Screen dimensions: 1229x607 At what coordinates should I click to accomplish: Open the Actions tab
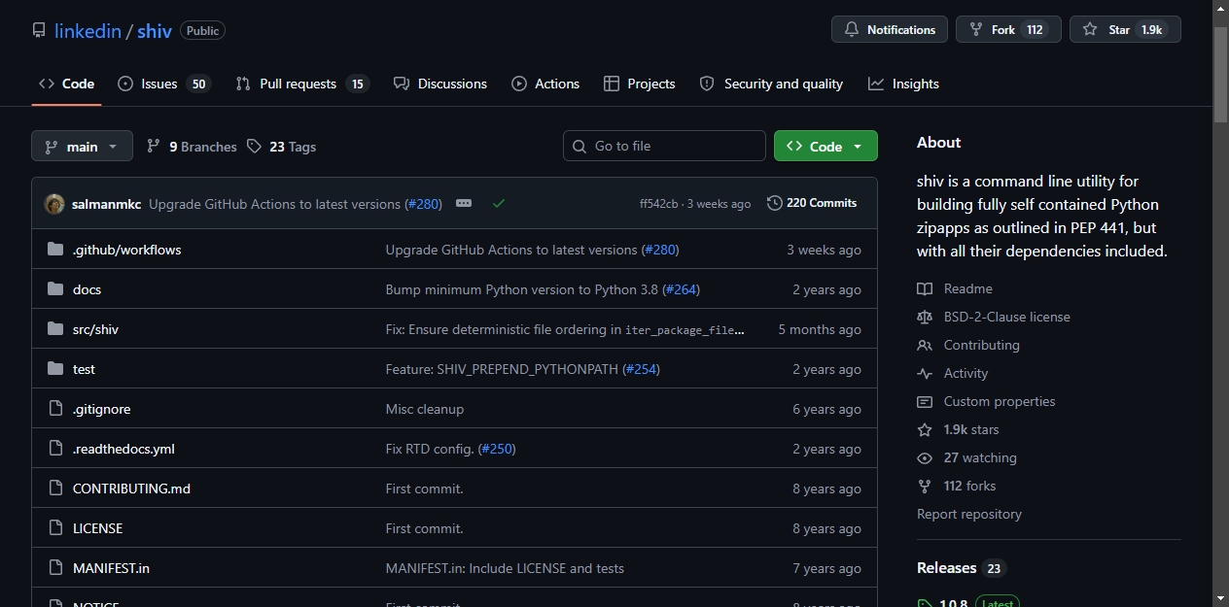545,84
